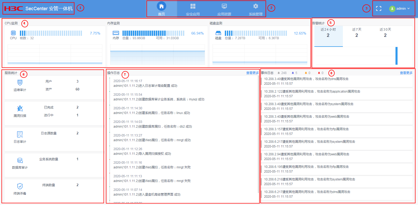Select the 近30天 alarm tab

click(x=385, y=33)
